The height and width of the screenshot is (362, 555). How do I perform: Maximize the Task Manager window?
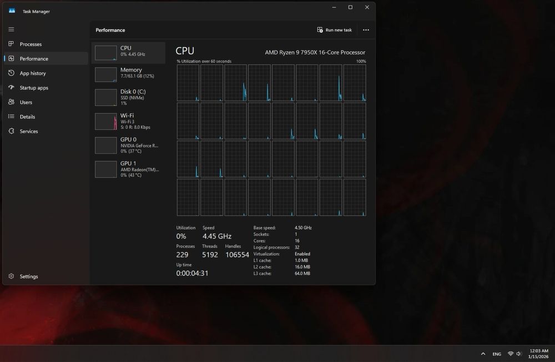point(350,7)
